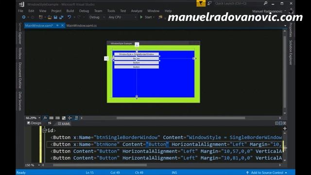Open the code editor 150 % zoom dropdown
This screenshot has height=175, width=311.
39,165
